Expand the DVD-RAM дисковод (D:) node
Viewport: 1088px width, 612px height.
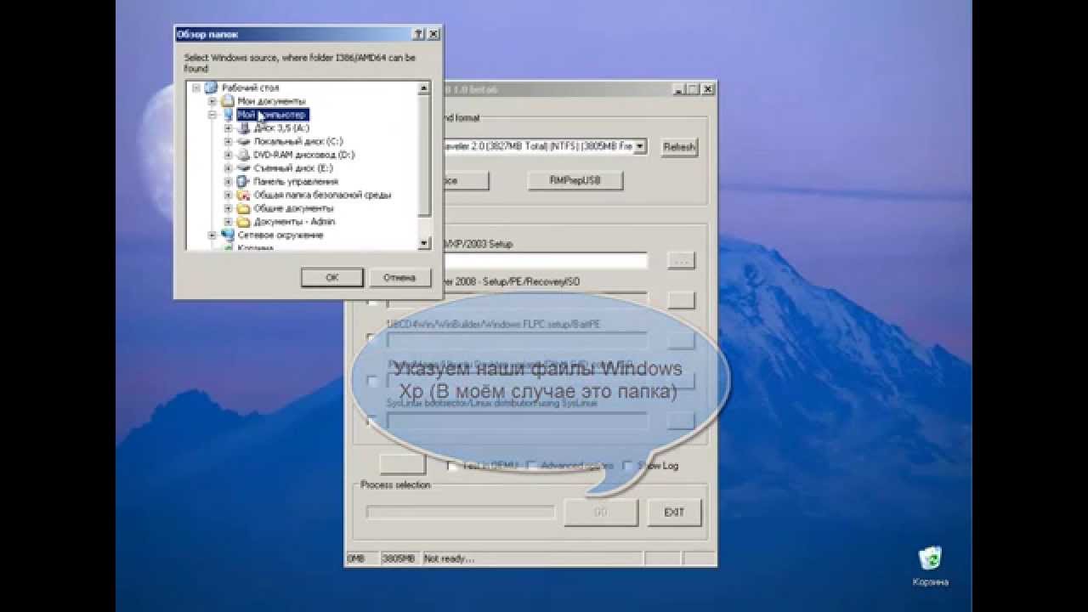pyautogui.click(x=229, y=155)
